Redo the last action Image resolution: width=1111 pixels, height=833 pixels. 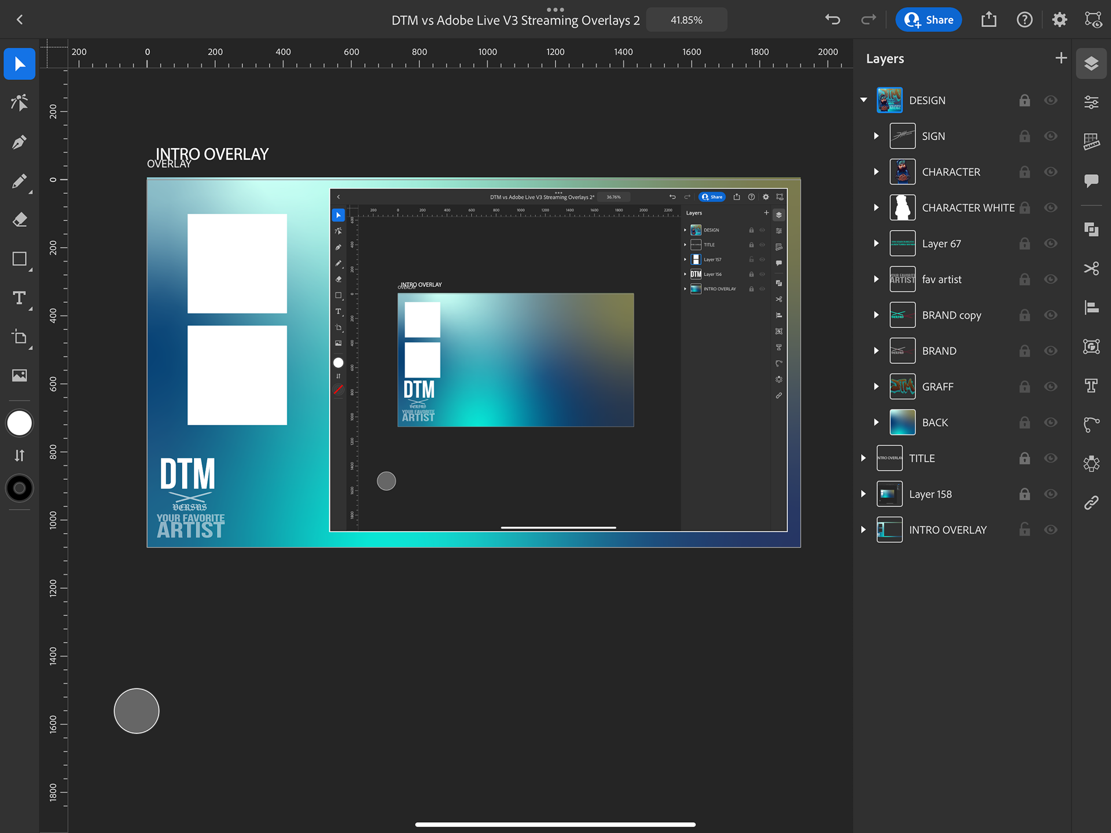coord(869,20)
